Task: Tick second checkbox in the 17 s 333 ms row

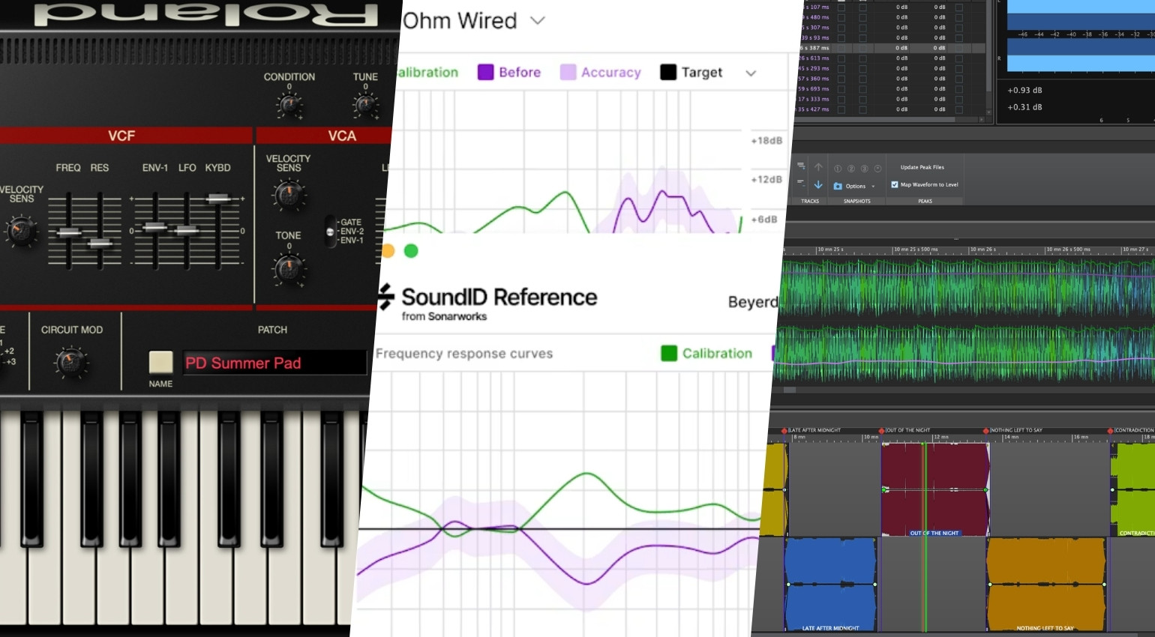Action: [862, 99]
